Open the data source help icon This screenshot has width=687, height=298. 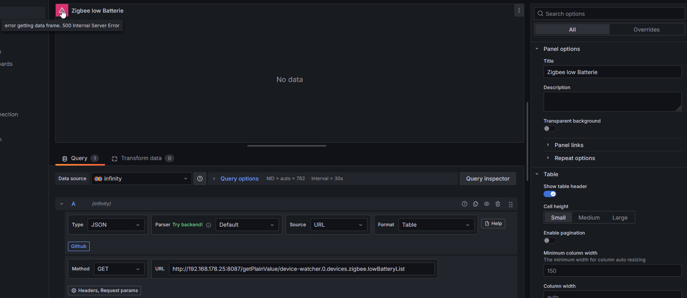200,179
